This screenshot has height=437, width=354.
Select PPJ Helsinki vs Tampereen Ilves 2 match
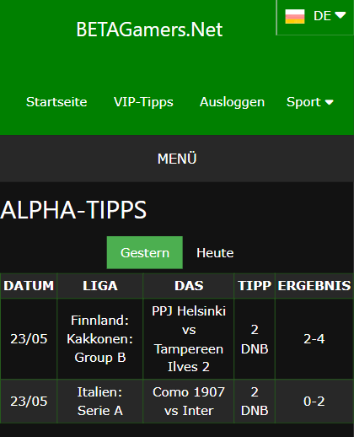point(189,339)
